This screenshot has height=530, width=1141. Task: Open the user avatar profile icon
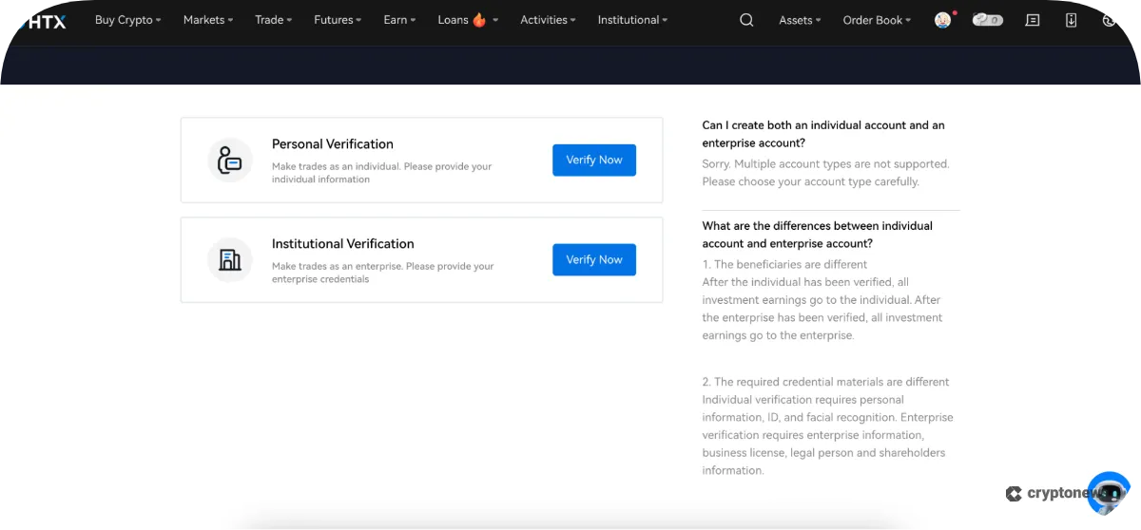coord(942,20)
